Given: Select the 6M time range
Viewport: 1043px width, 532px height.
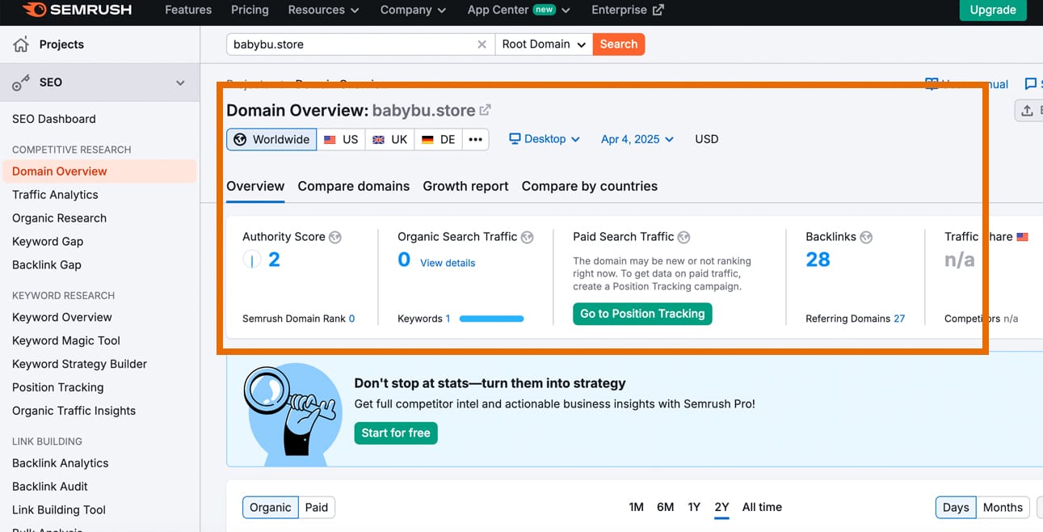Looking at the screenshot, I should point(666,507).
